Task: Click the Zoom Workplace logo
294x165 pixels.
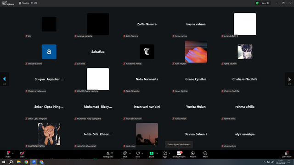Action: click(8, 3)
